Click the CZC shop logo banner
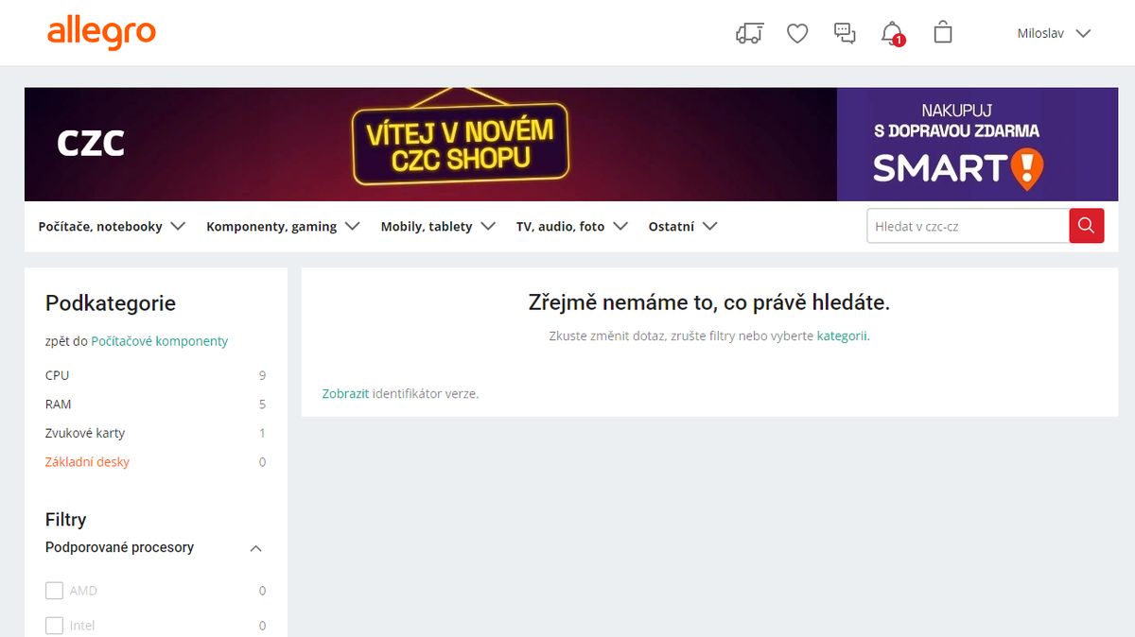 pos(91,144)
